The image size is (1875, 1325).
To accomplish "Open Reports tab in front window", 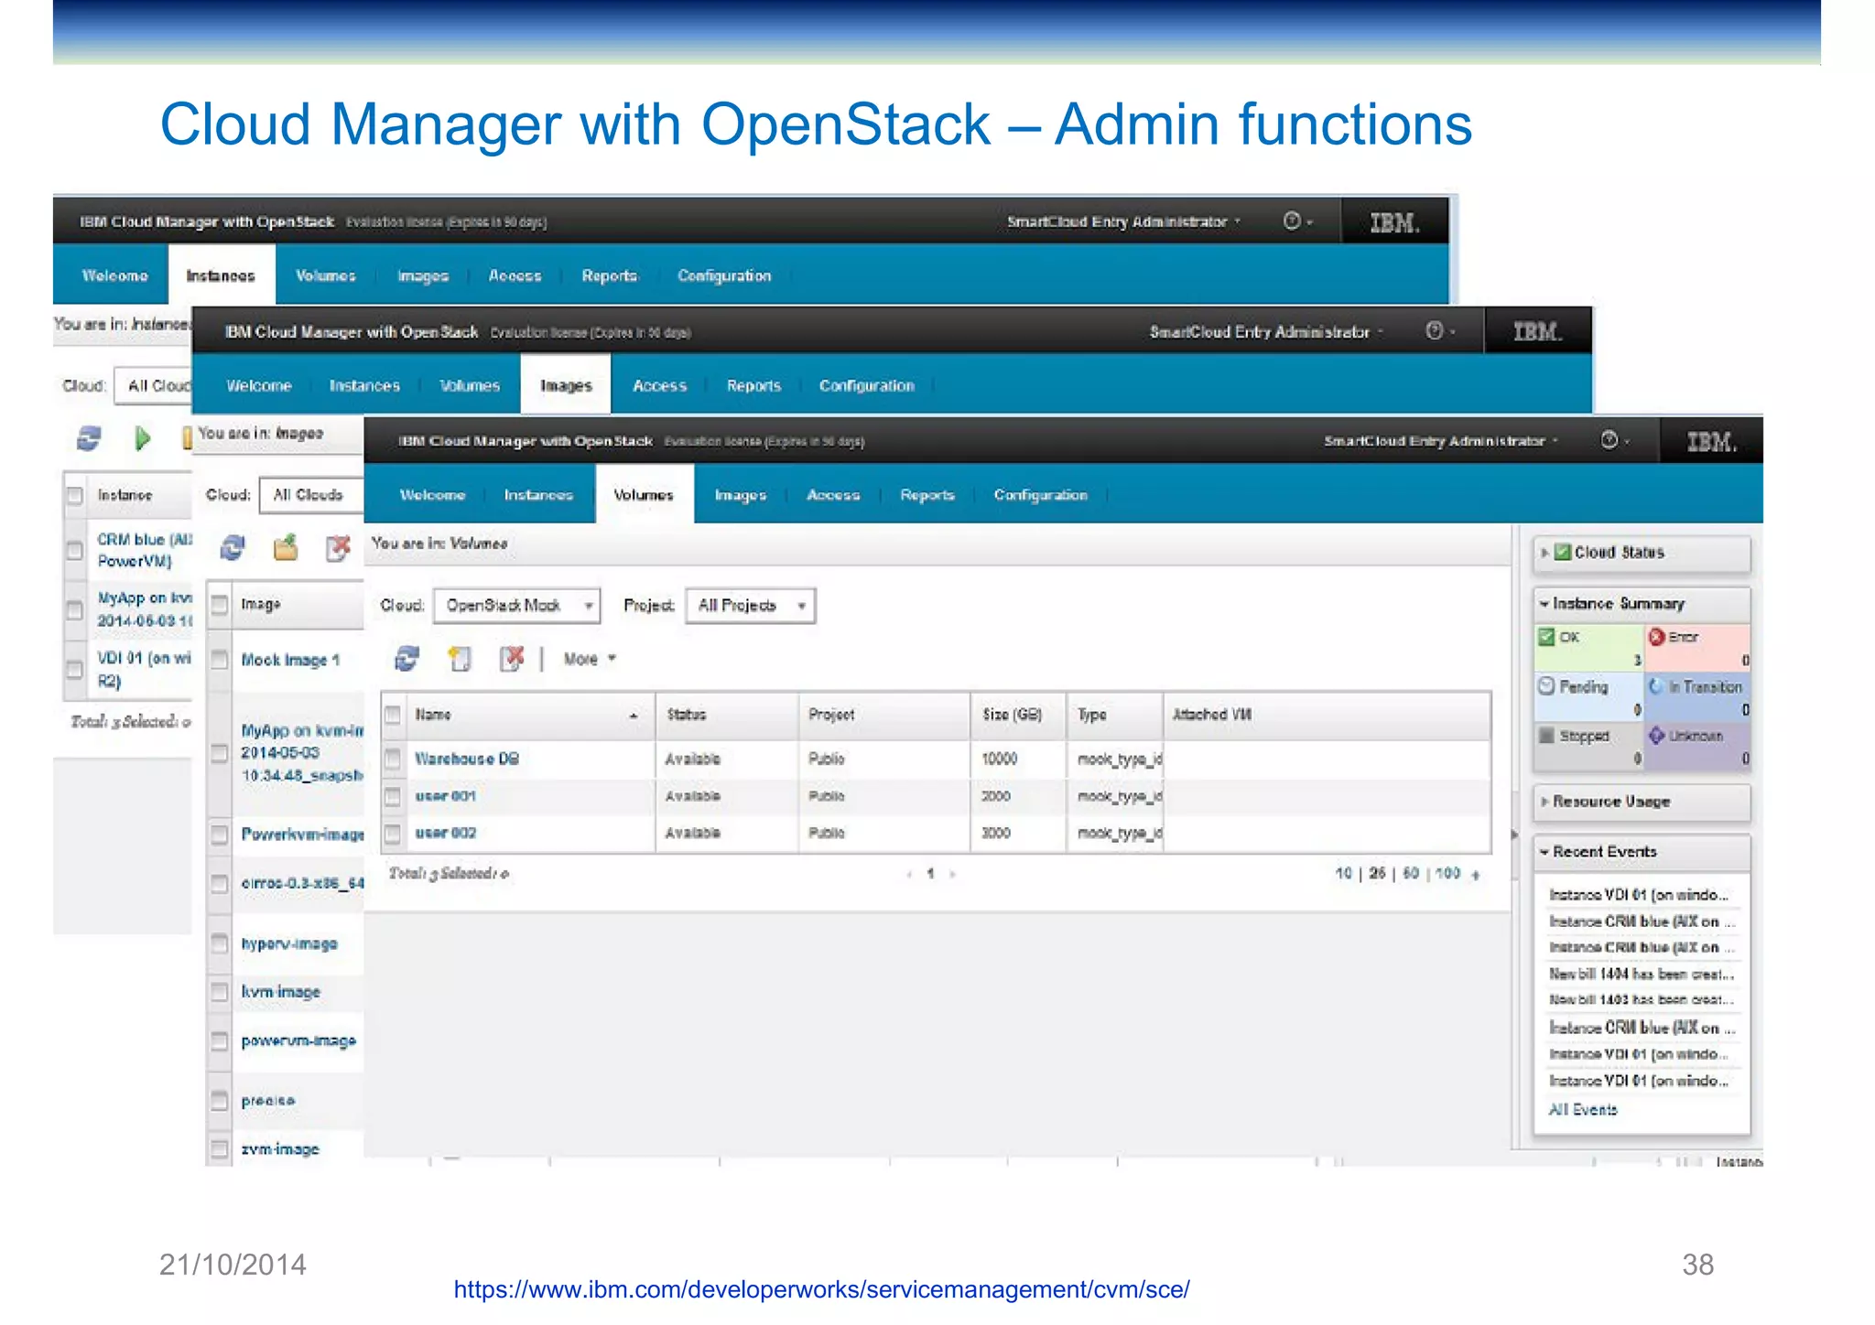I will (927, 495).
